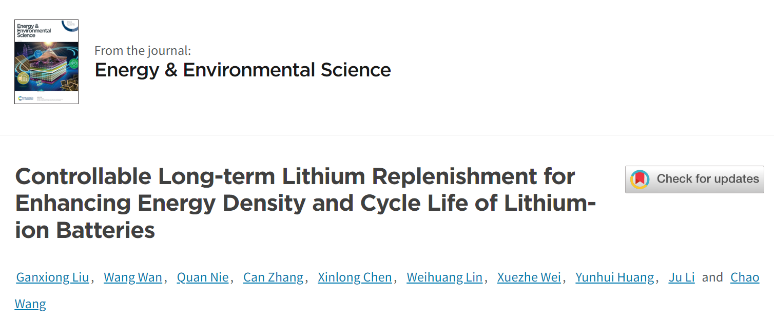Viewport: 774px width, 321px height.
Task: Select the Yunhui Huang author link
Action: [615, 277]
